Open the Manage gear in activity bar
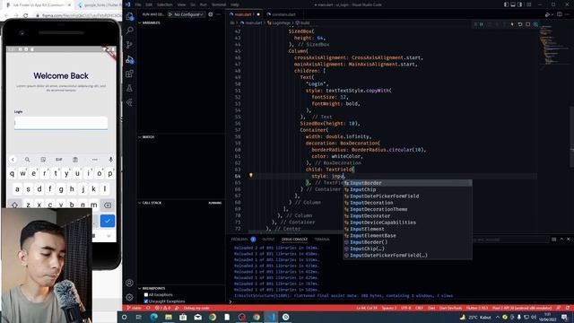574x323 pixels. [129, 297]
